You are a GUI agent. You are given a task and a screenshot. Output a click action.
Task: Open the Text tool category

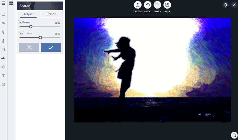pos(3,76)
